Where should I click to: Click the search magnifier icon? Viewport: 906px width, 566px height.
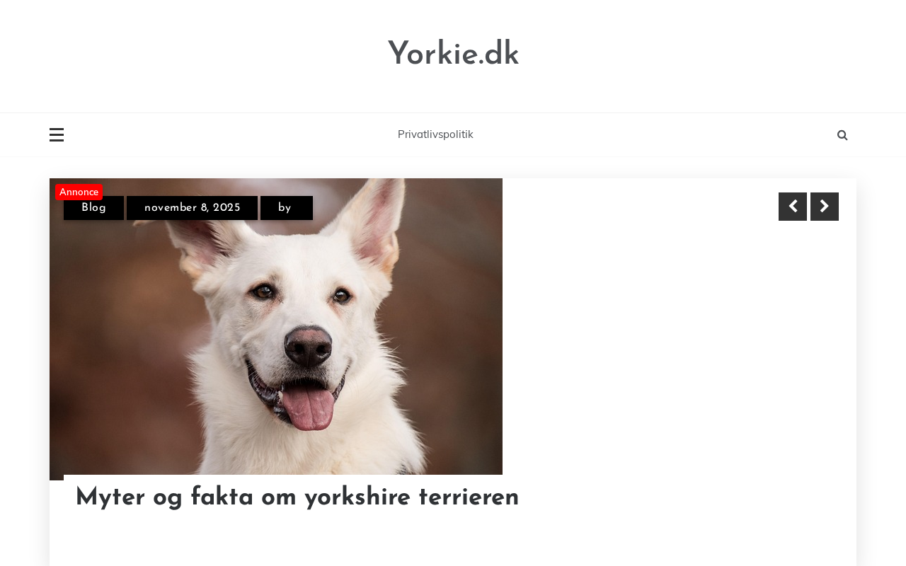(x=842, y=135)
